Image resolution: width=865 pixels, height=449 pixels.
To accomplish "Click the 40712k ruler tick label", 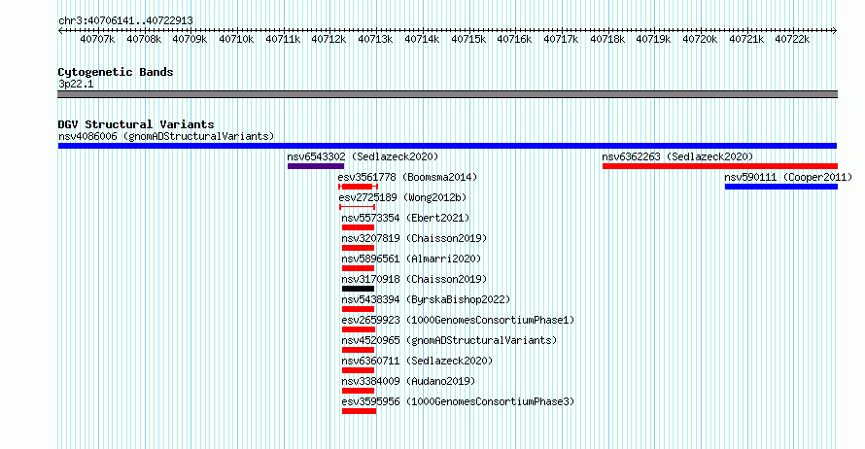I will [x=329, y=39].
